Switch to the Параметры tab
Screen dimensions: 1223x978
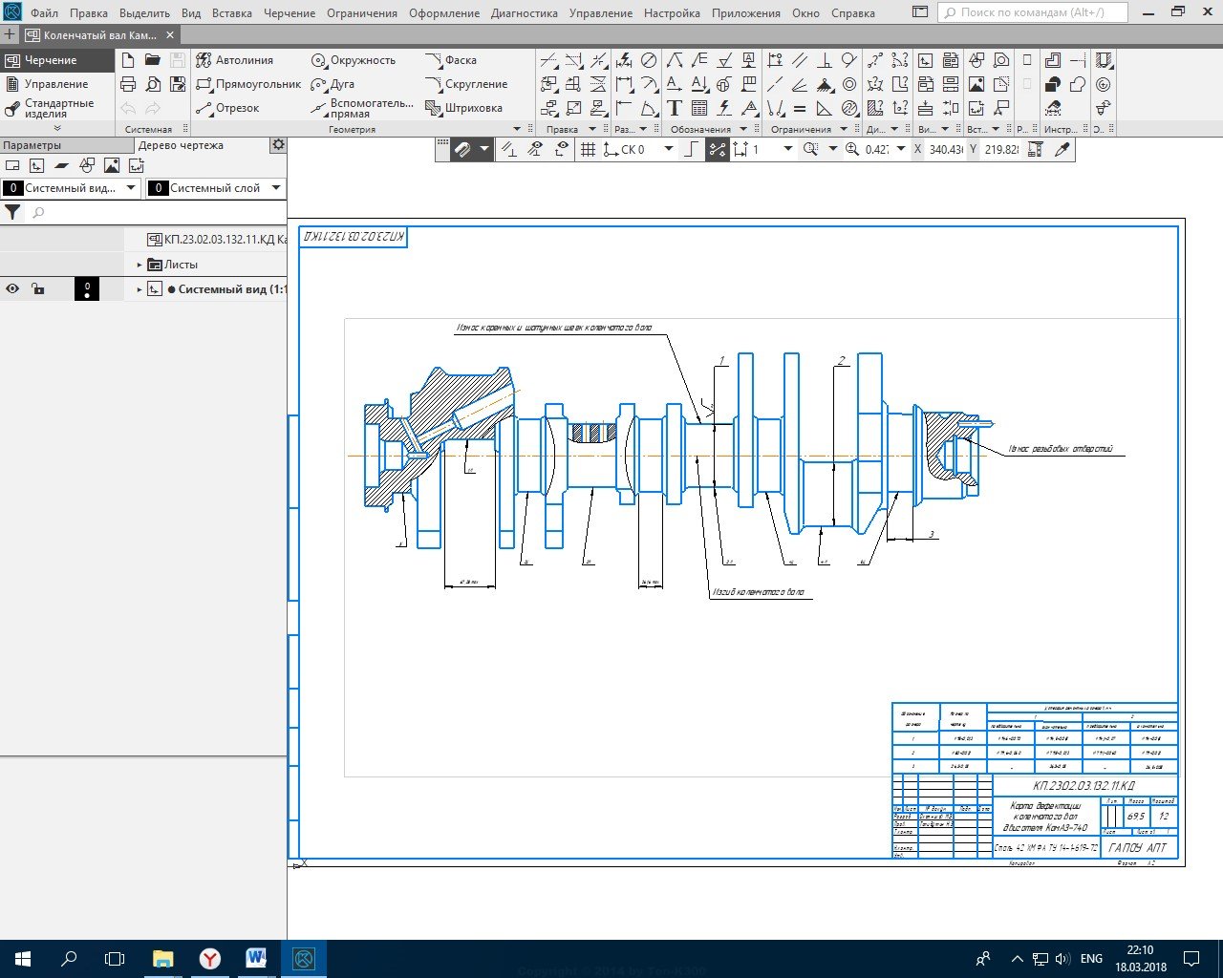(x=32, y=145)
